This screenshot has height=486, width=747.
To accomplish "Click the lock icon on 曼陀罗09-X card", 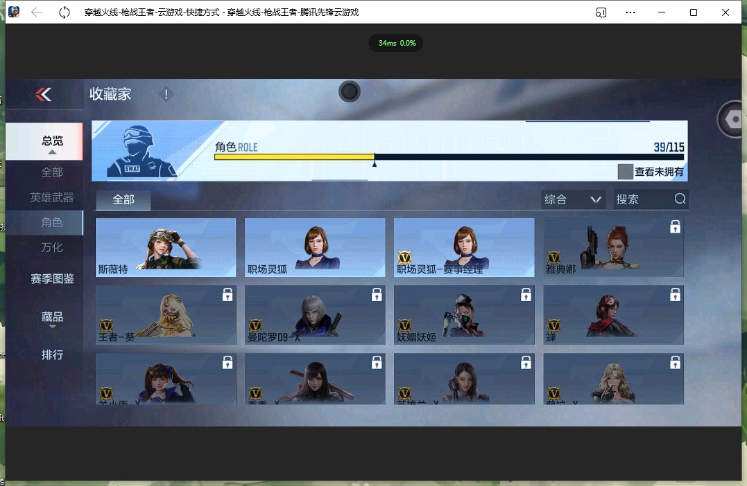I will pyautogui.click(x=377, y=295).
